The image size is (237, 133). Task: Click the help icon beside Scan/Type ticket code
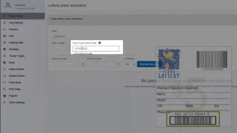100,43
